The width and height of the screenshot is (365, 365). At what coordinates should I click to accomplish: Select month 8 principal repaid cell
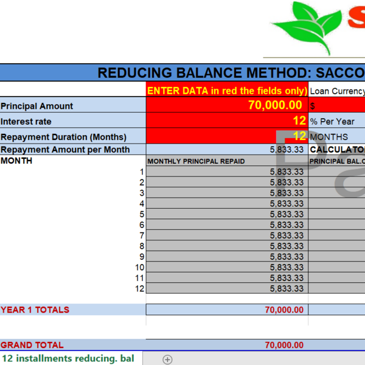227,246
